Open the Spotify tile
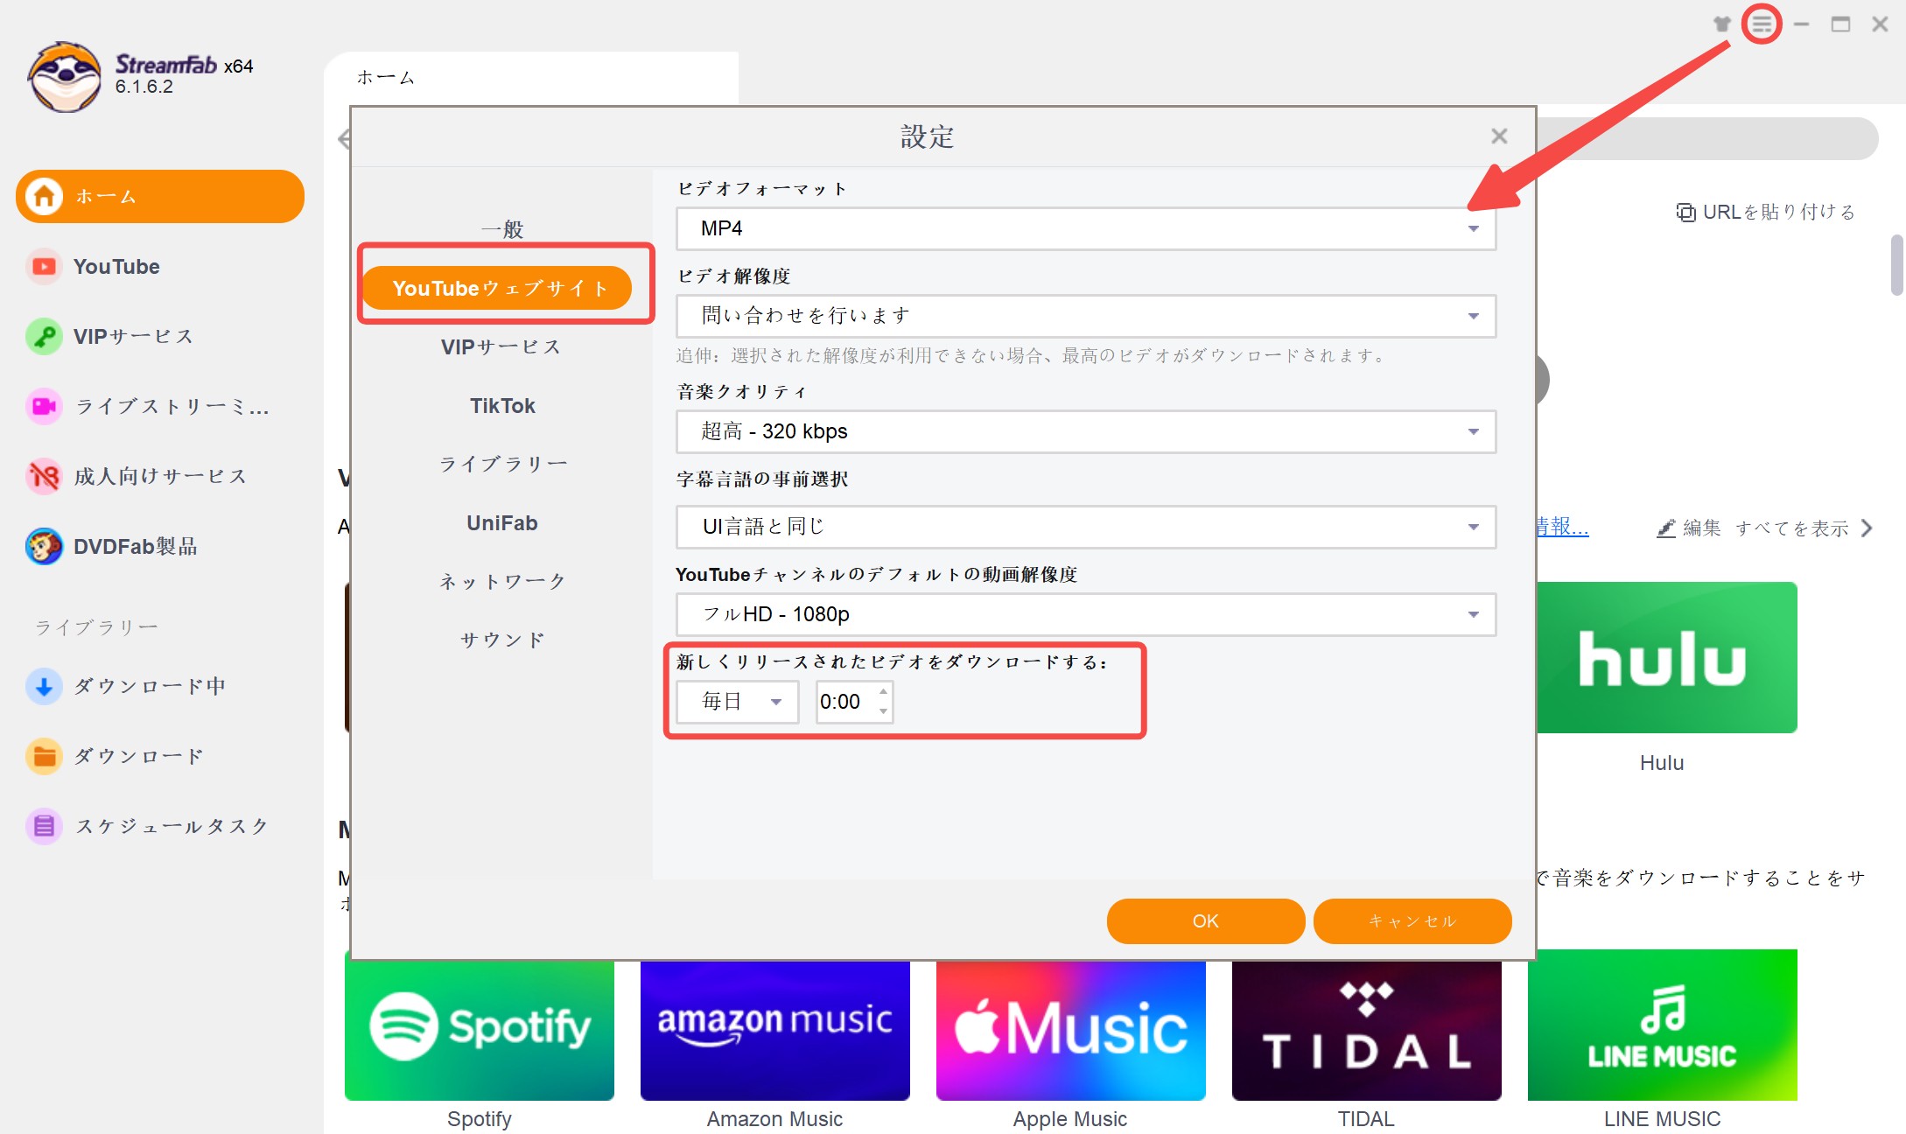 (480, 1030)
